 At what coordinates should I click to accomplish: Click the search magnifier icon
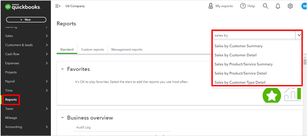pyautogui.click(x=266, y=6)
